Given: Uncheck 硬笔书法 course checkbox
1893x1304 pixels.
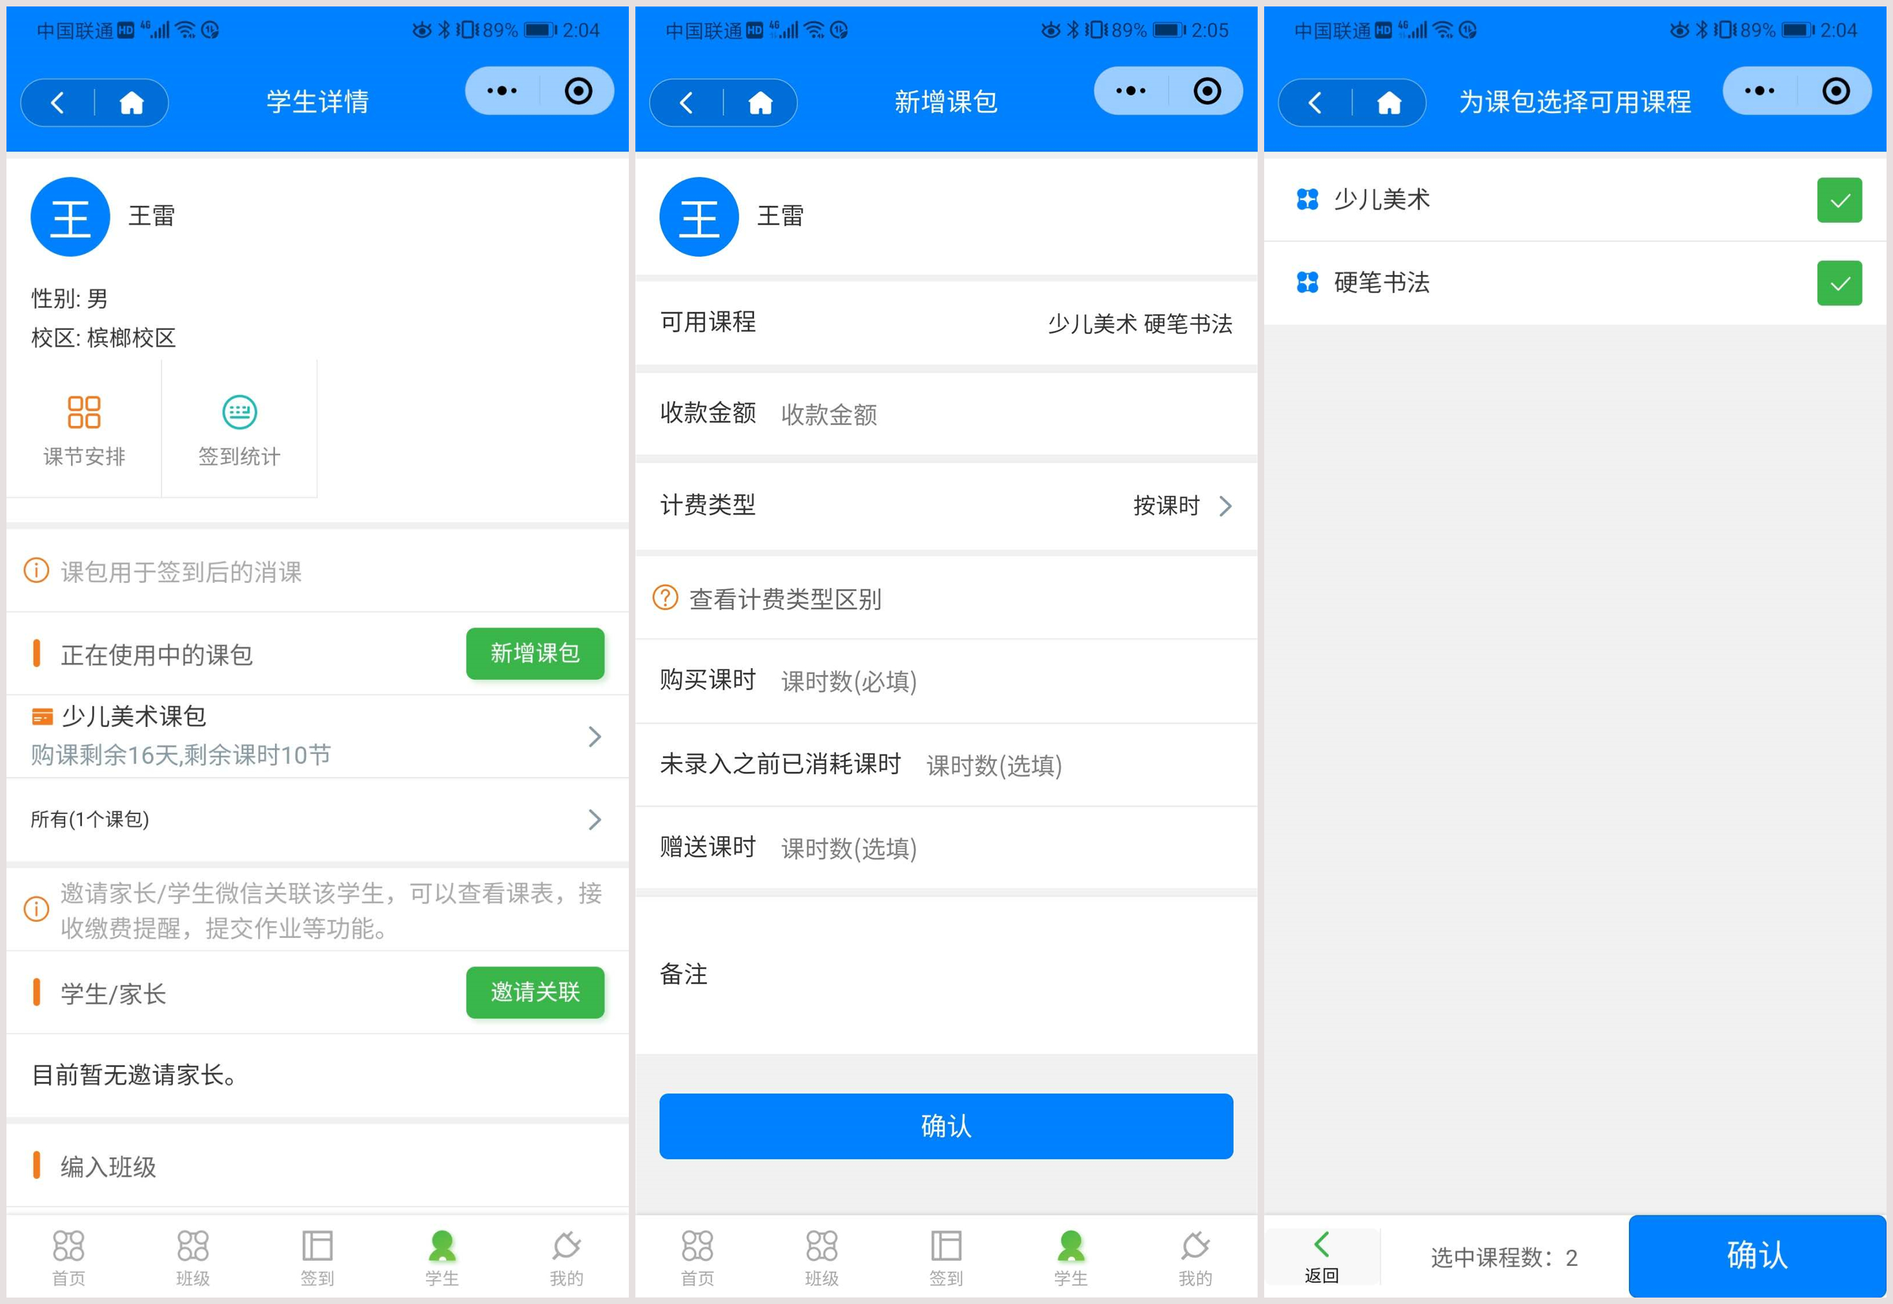Looking at the screenshot, I should coord(1839,283).
